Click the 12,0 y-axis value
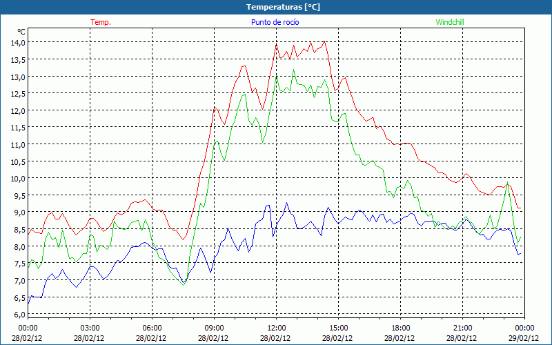Screen dimensions: 552x345 coord(19,110)
